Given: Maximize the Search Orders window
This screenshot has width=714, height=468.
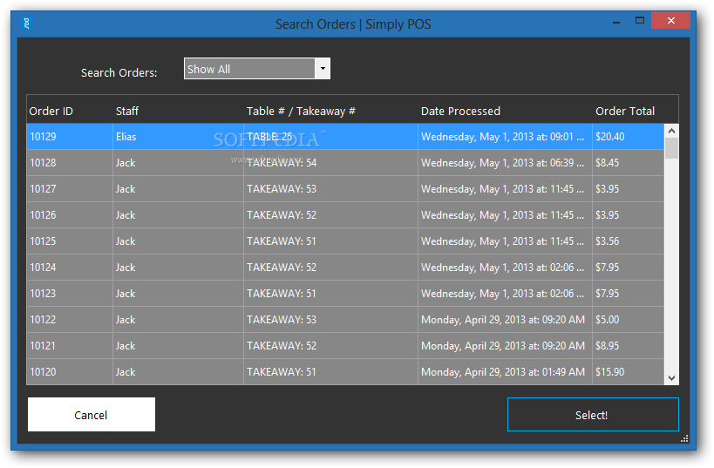Looking at the screenshot, I should pos(640,21).
